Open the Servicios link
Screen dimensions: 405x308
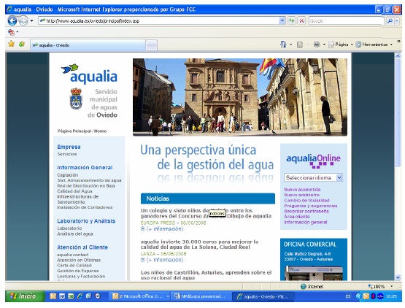[x=67, y=154]
